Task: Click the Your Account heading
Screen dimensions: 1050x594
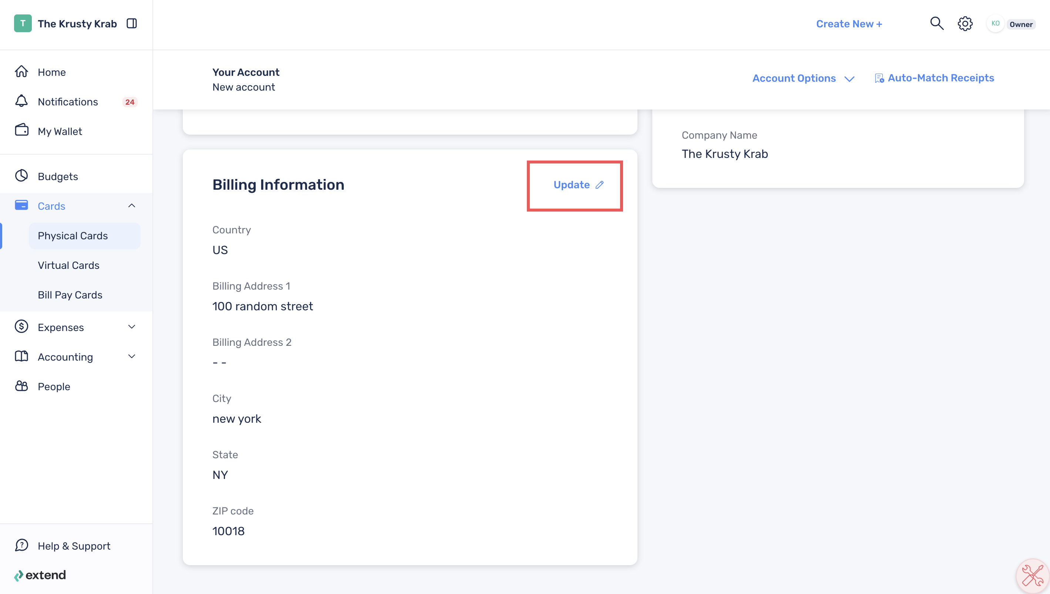Action: (246, 72)
